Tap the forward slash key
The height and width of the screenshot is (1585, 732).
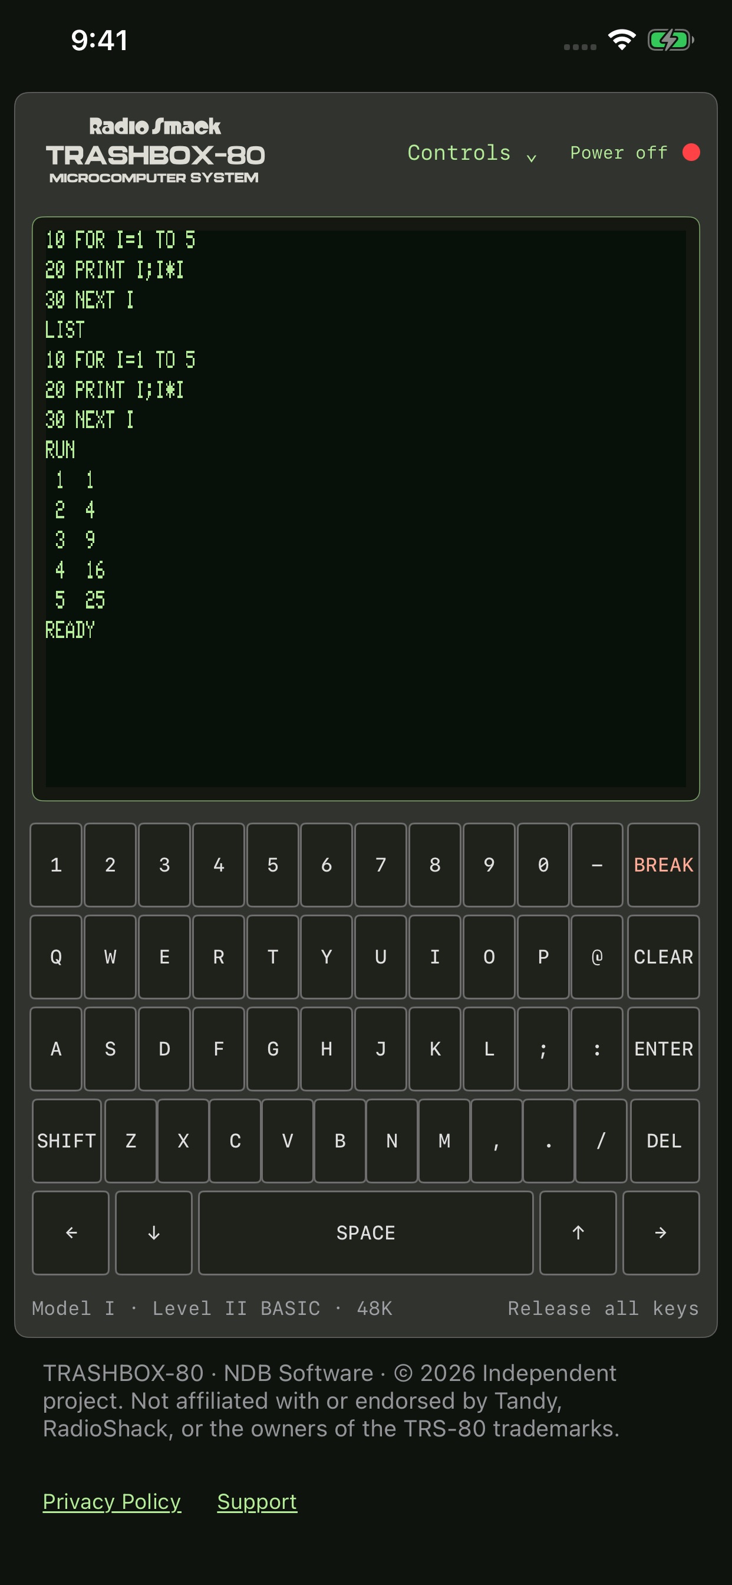(601, 1141)
